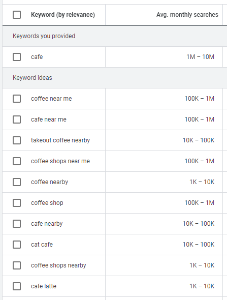The height and width of the screenshot is (300, 227).
Task: Click the 1M – 10M value for cafe
Action: click(200, 57)
